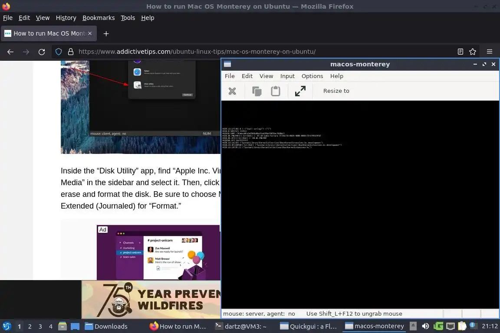Click 'Use Shift_L+F12 to ungrab mouse' status text
The width and height of the screenshot is (500, 333).
(354, 313)
